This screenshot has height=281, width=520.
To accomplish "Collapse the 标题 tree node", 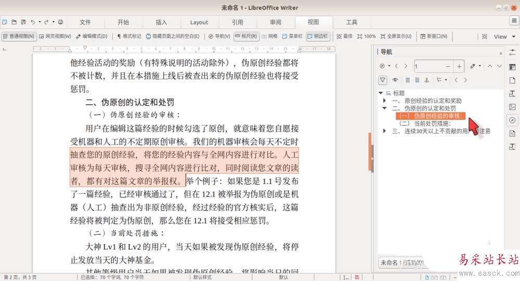I will point(381,93).
